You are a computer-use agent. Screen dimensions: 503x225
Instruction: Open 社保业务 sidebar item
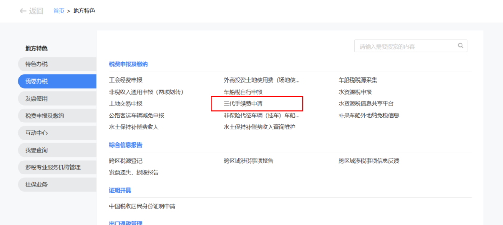(x=36, y=184)
